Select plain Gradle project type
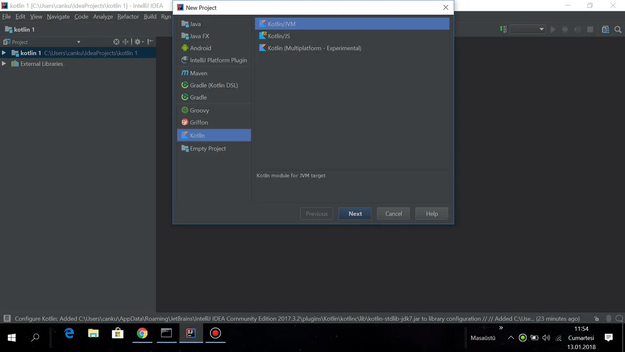The height and width of the screenshot is (352, 625). [214, 97]
